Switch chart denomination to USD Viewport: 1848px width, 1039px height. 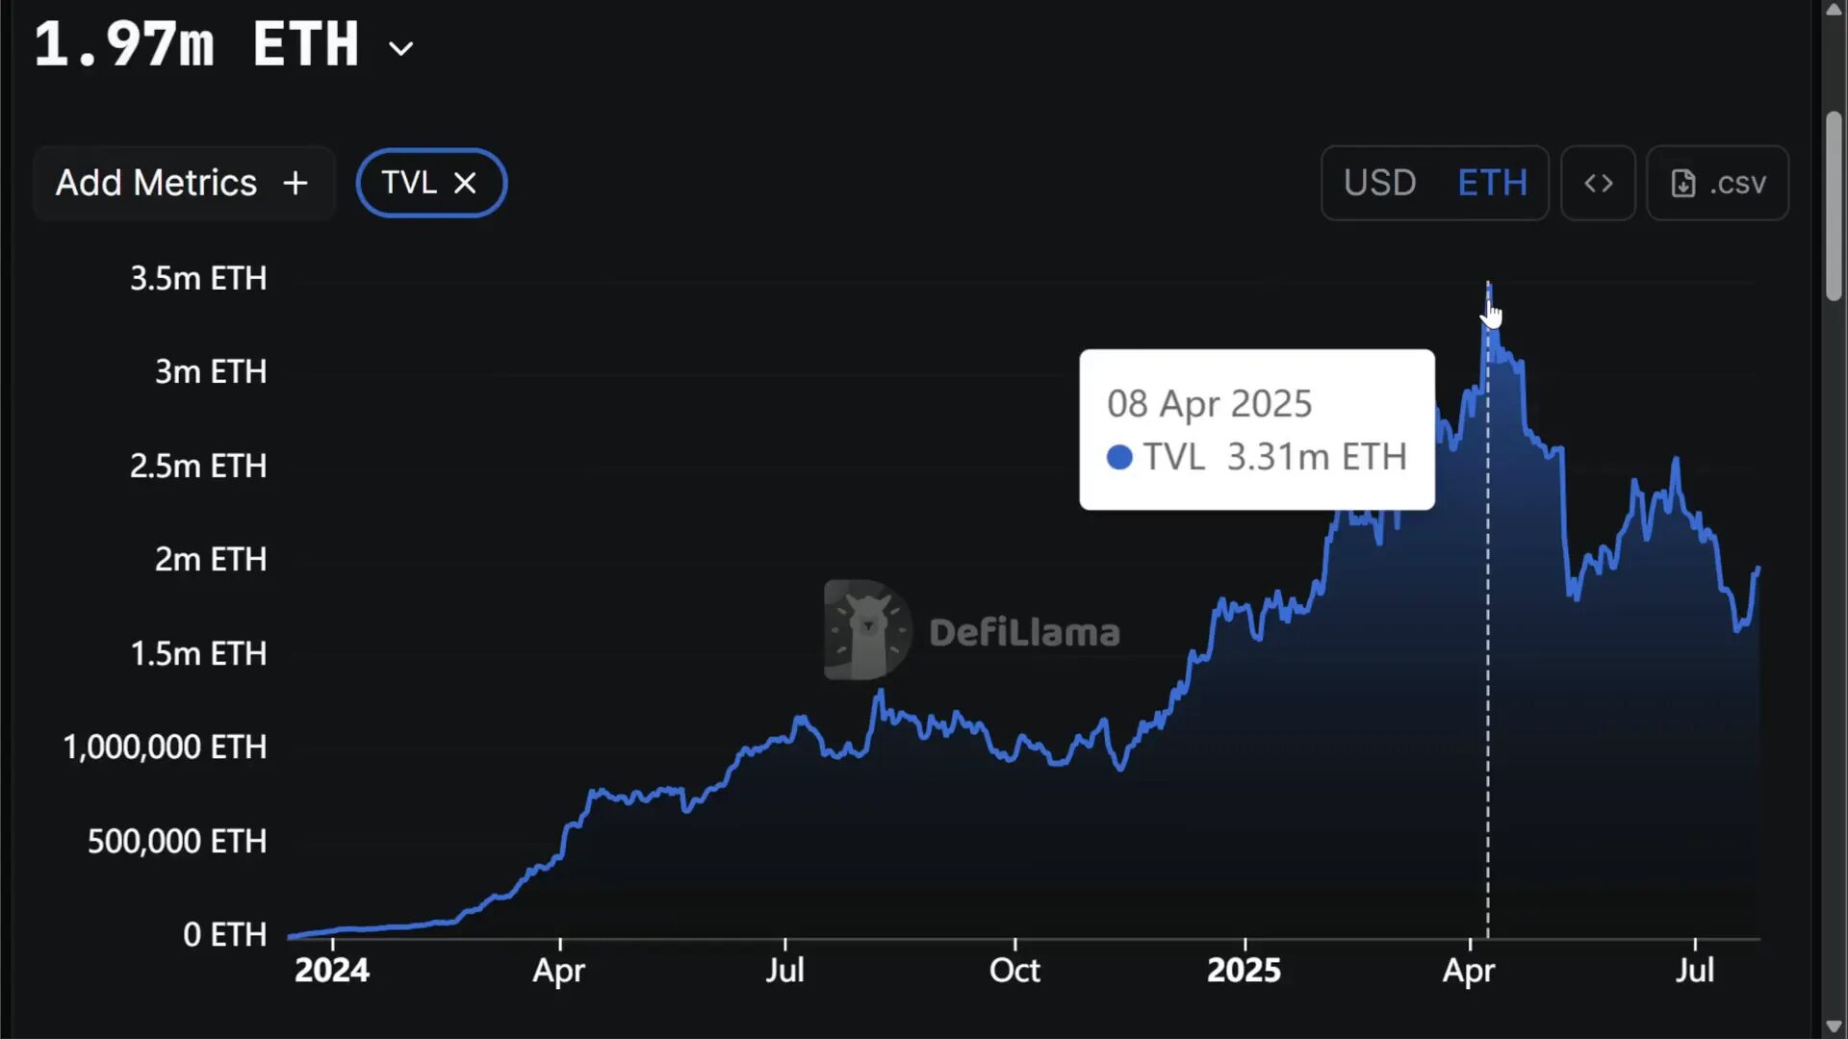point(1380,183)
